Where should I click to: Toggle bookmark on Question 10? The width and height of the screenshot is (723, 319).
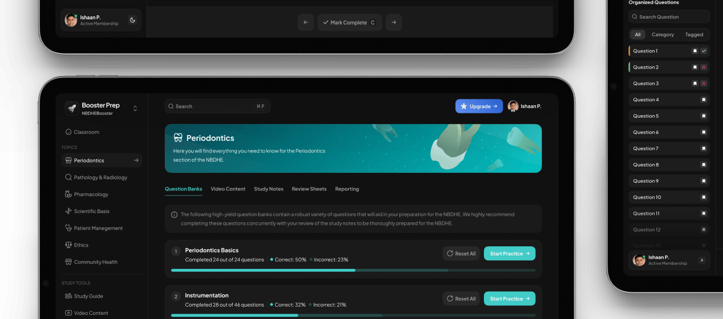click(x=704, y=197)
